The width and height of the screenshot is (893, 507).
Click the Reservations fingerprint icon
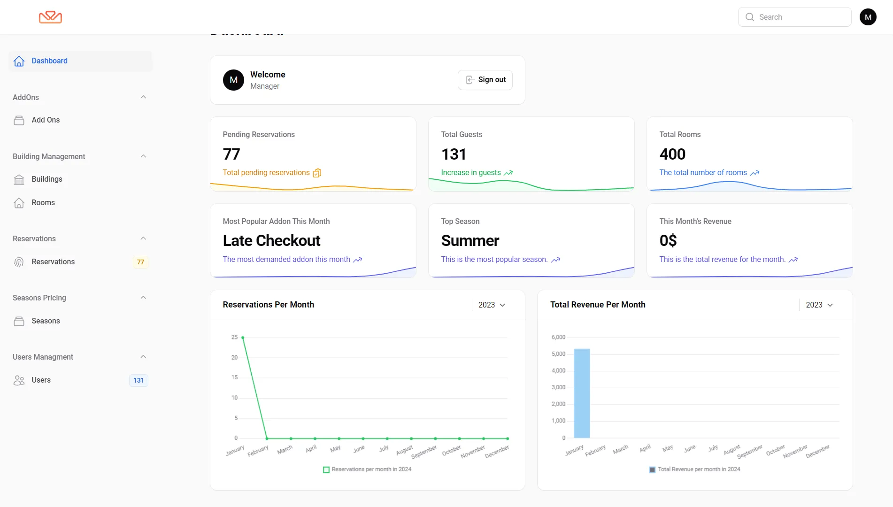pos(19,262)
